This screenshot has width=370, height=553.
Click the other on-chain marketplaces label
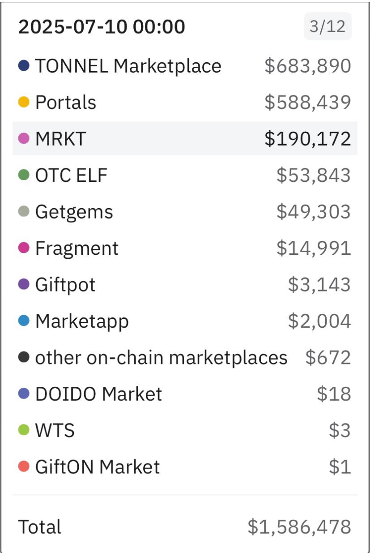point(161,357)
